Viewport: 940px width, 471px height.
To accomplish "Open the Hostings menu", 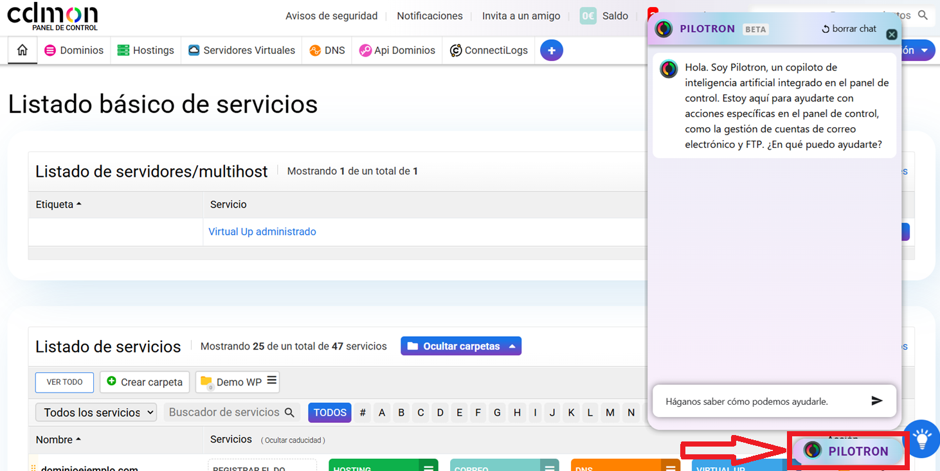I will coord(145,50).
